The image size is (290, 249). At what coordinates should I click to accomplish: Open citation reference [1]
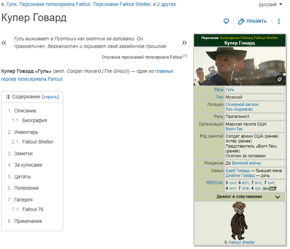coord(185,56)
